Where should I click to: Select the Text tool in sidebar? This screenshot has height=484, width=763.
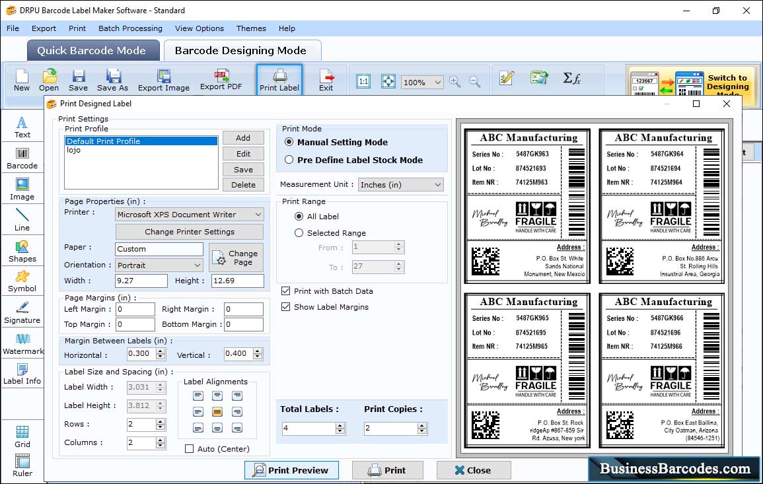[x=22, y=127]
